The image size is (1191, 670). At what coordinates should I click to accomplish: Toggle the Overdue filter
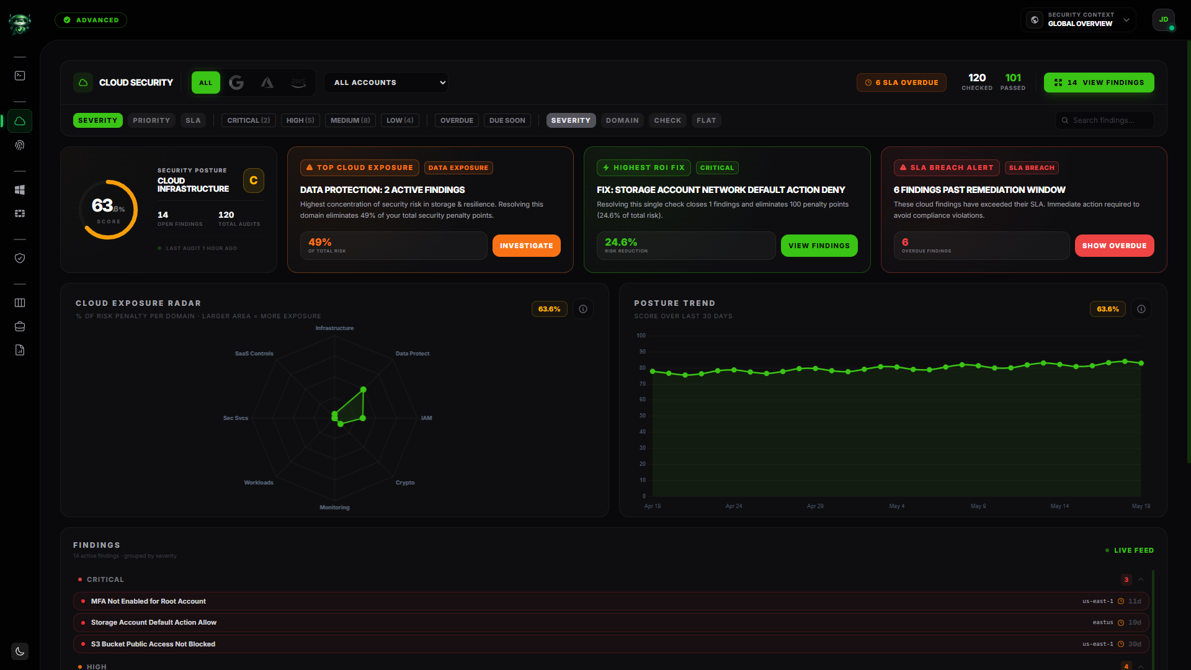tap(457, 120)
